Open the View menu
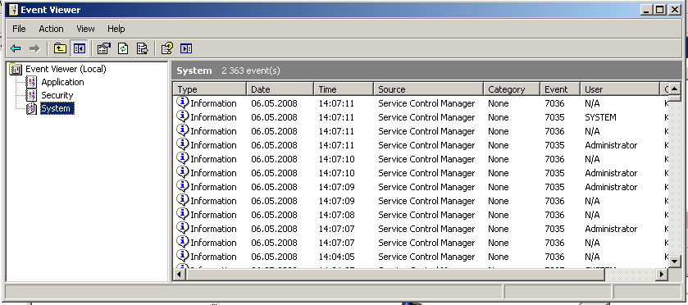 click(x=85, y=29)
